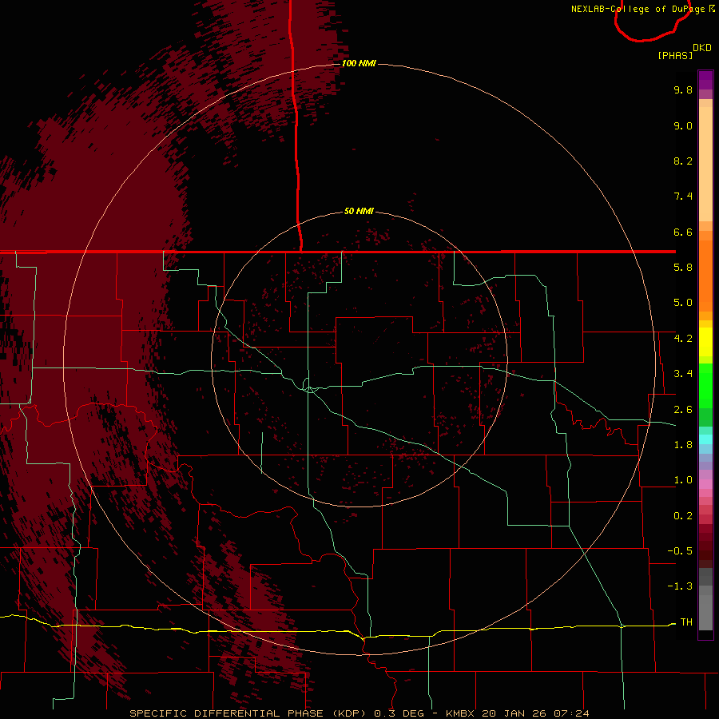Image resolution: width=719 pixels, height=719 pixels.
Task: Click the light peach segment of the color bar
Action: click(705, 164)
